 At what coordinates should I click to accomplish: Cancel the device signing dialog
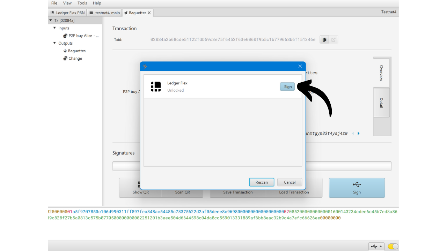pos(290,182)
